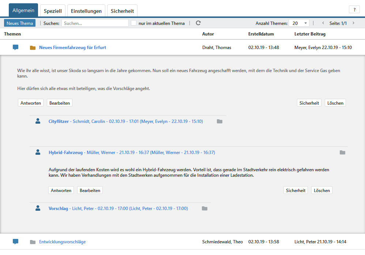Click the user icon beside Vorschlag post
Viewport: 365px width, 255px height.
coord(38,208)
